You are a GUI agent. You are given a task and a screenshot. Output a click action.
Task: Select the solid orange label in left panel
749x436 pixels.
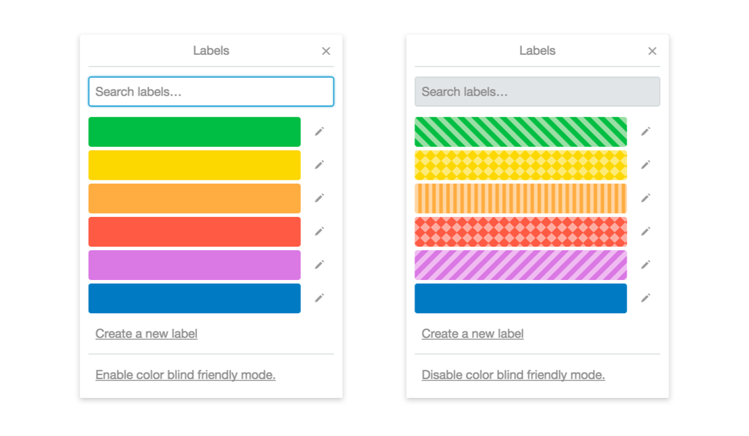pyautogui.click(x=194, y=198)
